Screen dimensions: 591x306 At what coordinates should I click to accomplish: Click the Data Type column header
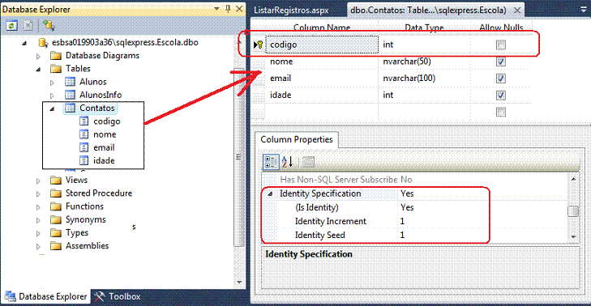[x=424, y=28]
